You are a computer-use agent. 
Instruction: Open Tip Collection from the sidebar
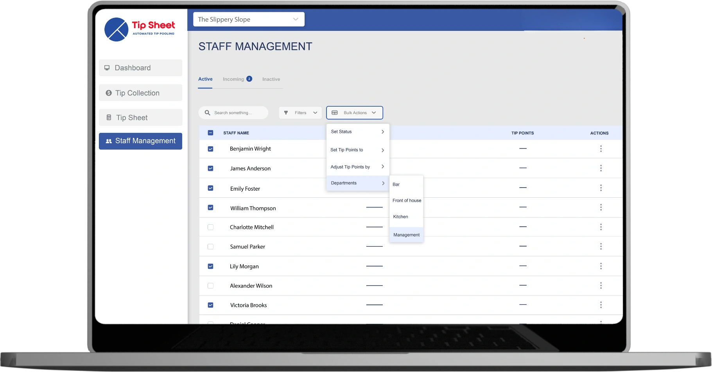tap(137, 93)
